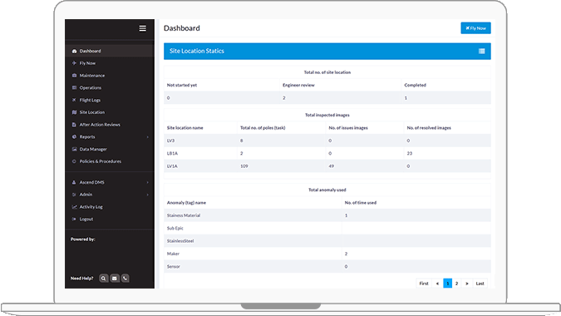Click the Policies & Procedures icon
Image resolution: width=561 pixels, height=316 pixels.
pyautogui.click(x=74, y=161)
